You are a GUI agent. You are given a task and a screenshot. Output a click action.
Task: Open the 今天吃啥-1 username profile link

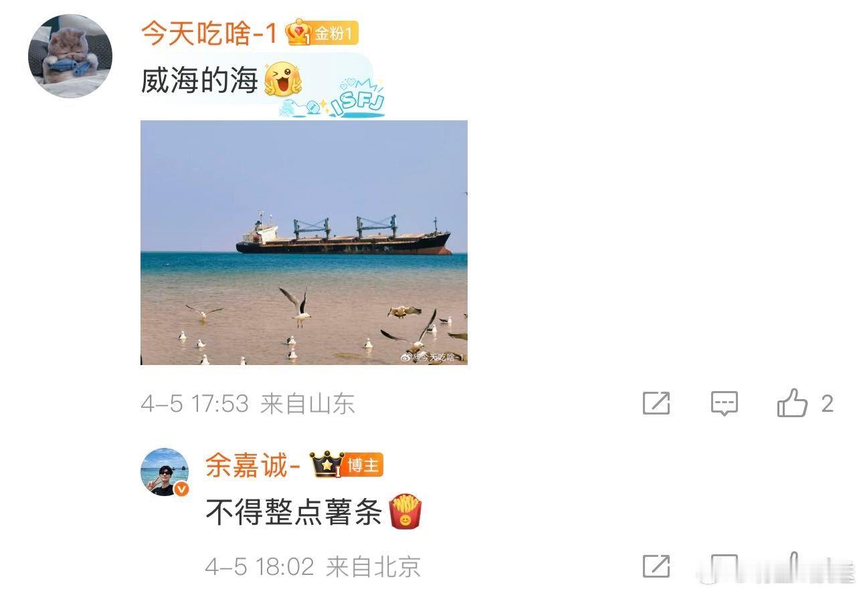[209, 33]
